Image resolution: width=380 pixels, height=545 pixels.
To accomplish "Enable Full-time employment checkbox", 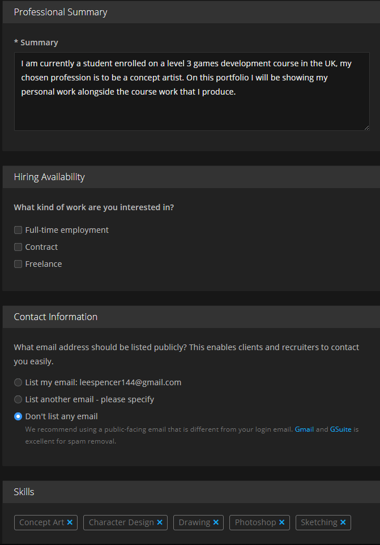I will 18,230.
